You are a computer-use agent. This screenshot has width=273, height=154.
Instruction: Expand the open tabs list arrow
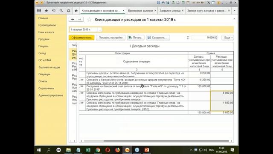(x=235, y=11)
